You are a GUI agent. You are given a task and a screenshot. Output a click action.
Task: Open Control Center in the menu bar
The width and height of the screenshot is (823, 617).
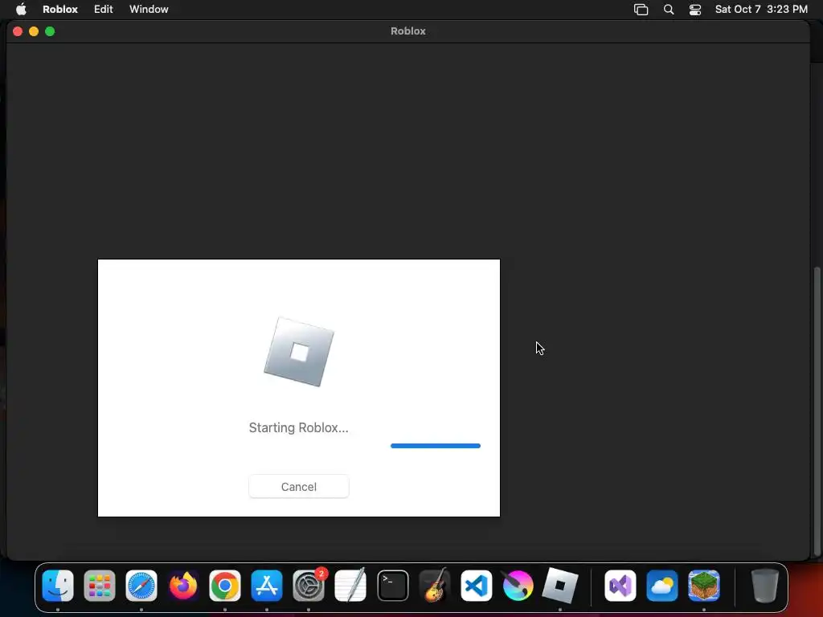pos(695,10)
